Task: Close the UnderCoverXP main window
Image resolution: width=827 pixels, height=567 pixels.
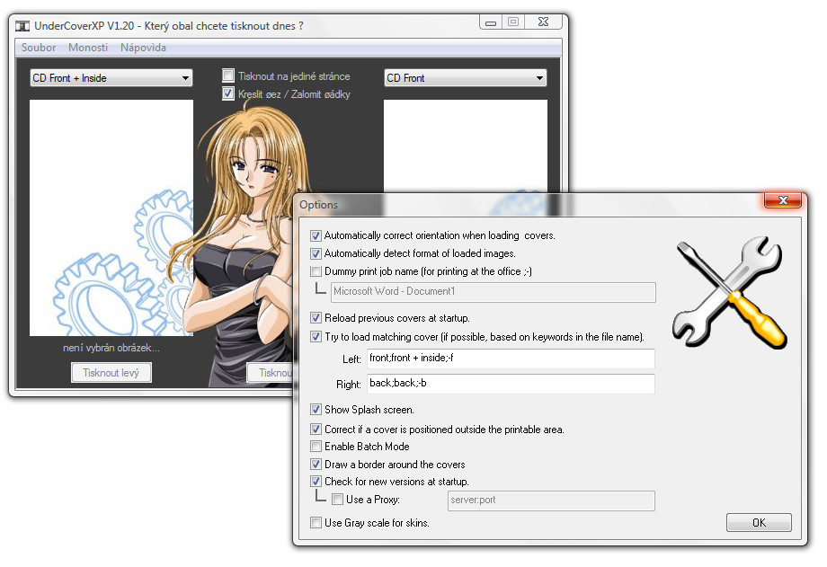Action: [x=545, y=22]
